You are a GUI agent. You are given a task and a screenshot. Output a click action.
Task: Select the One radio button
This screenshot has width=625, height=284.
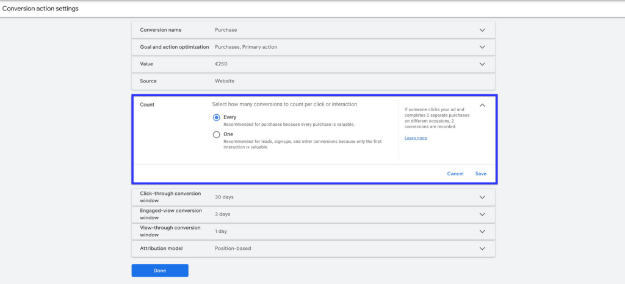point(217,134)
